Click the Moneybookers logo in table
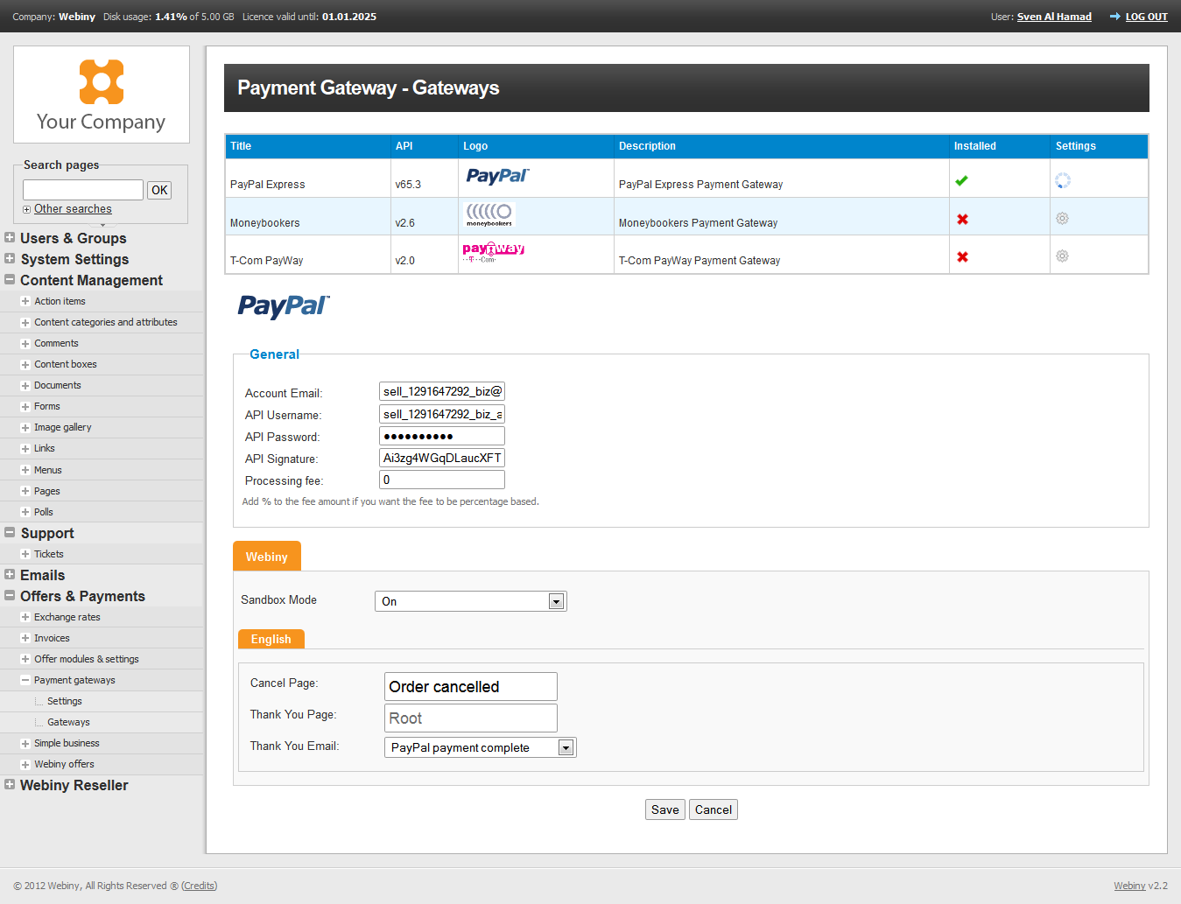The width and height of the screenshot is (1181, 904). 489,214
